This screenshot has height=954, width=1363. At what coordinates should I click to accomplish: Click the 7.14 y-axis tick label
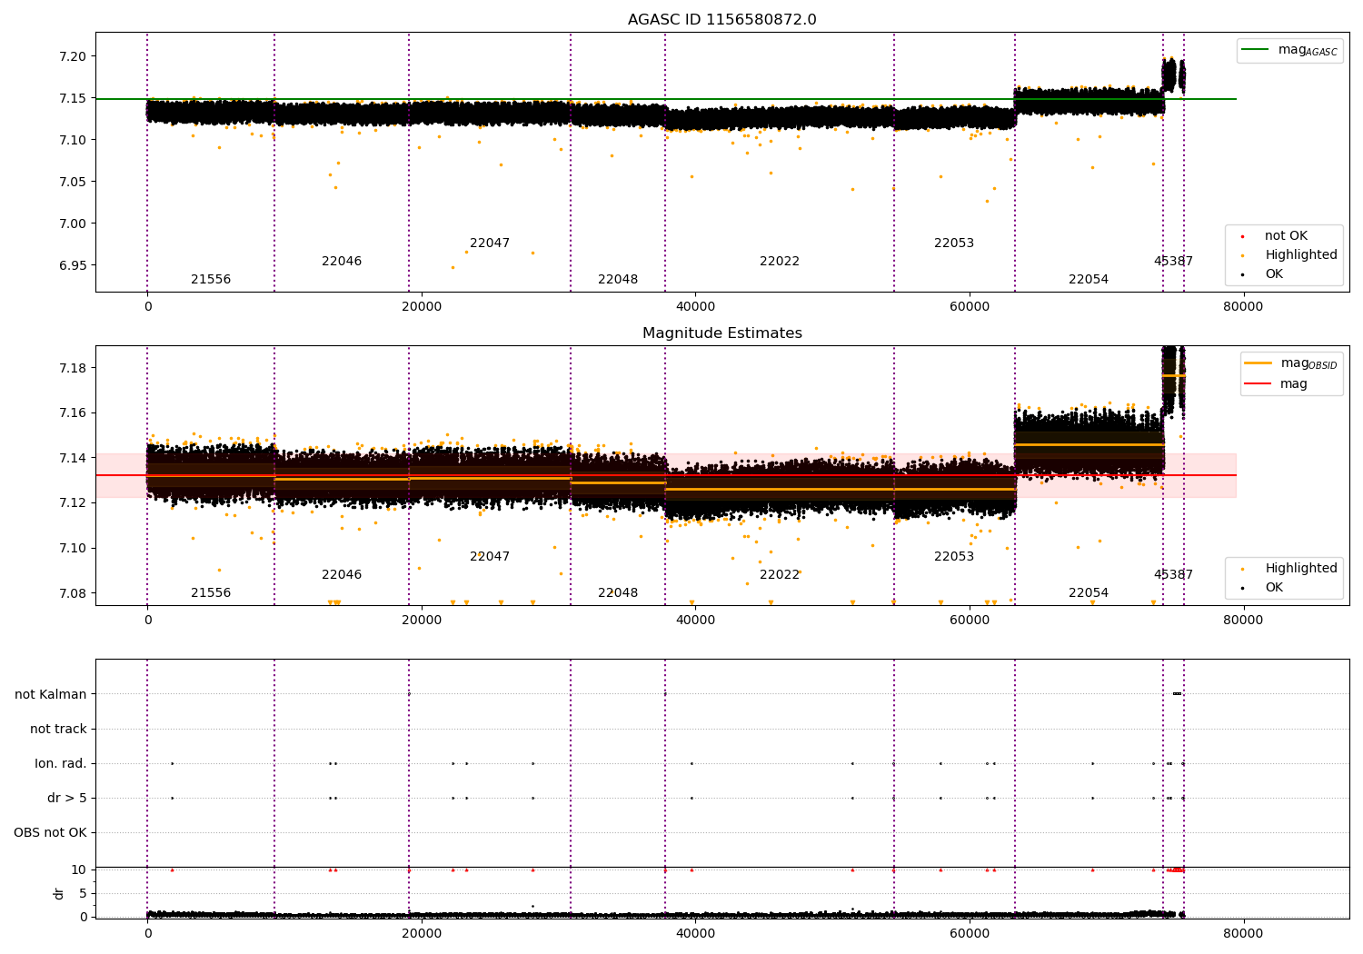pyautogui.click(x=74, y=458)
